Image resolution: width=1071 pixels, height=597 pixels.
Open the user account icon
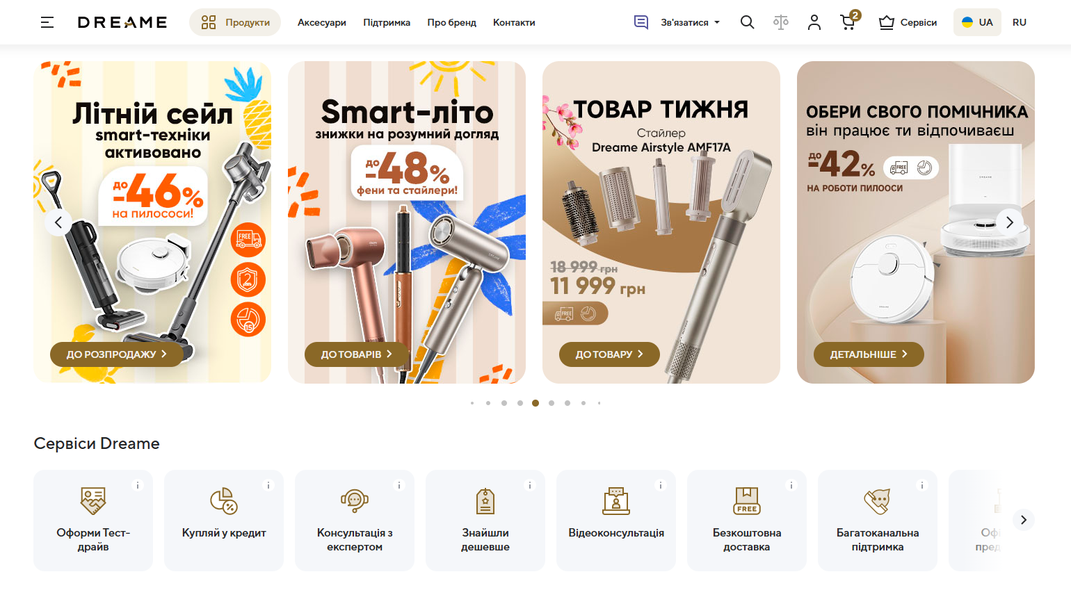(x=814, y=22)
